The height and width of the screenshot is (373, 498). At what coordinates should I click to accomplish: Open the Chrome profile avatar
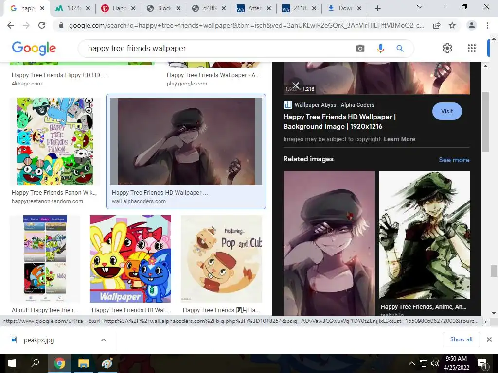472,25
